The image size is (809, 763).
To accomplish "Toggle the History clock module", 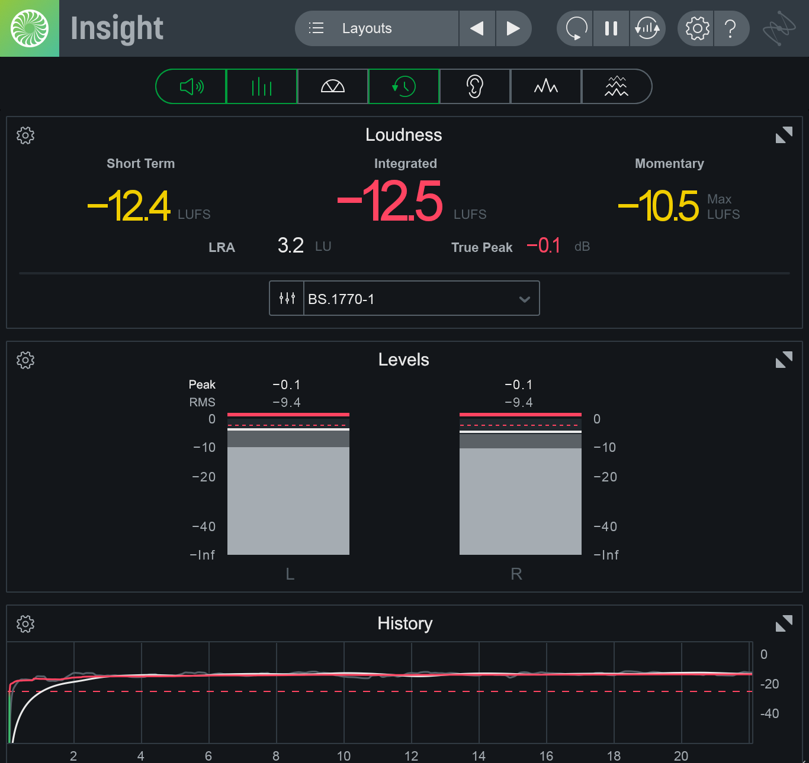I will click(404, 86).
